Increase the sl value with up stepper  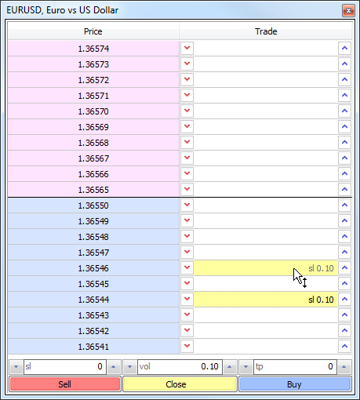114,367
